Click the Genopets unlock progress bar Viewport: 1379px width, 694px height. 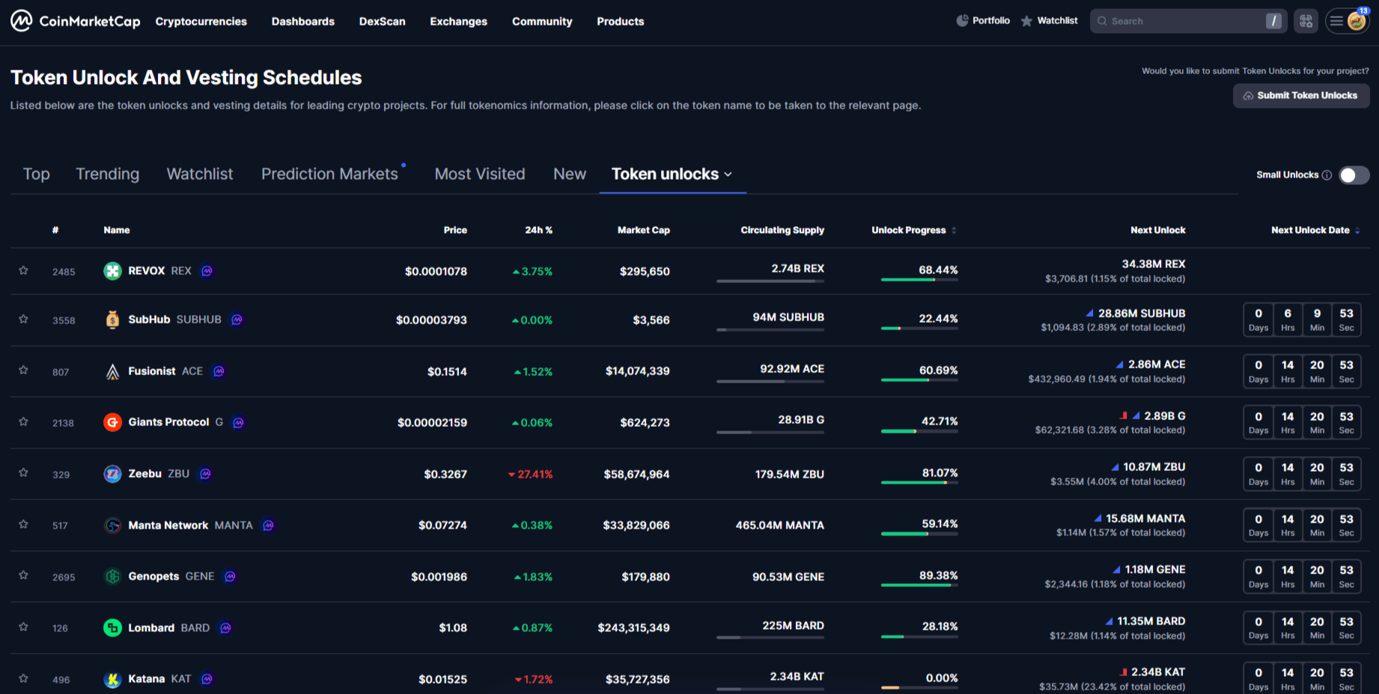point(919,586)
